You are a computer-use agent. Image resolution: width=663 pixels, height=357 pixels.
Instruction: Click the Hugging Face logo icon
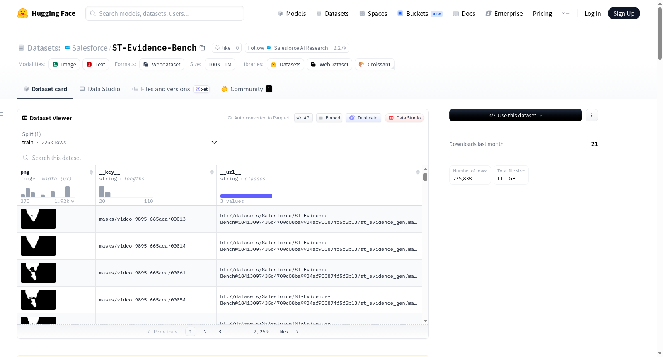pyautogui.click(x=23, y=13)
